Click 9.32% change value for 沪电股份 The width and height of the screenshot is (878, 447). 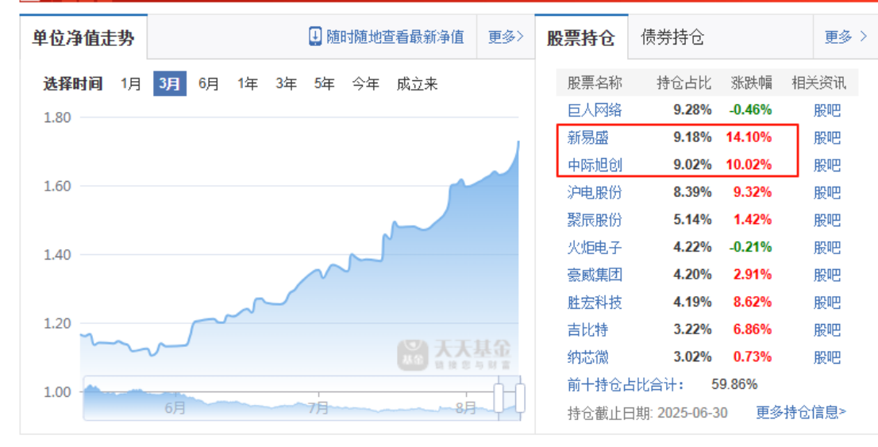pos(753,192)
